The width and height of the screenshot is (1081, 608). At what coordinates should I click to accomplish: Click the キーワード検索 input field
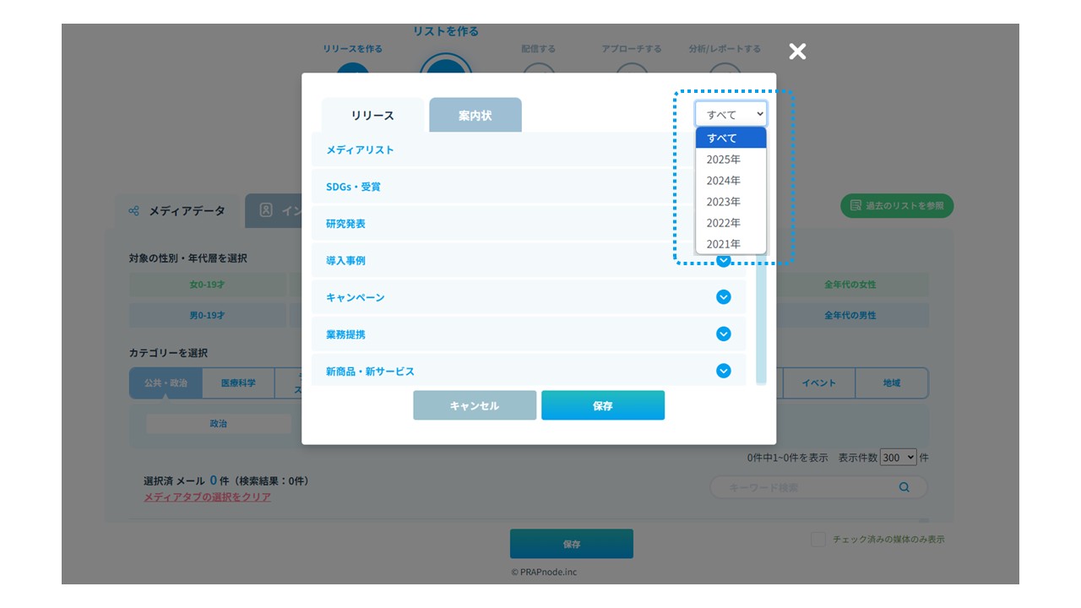pyautogui.click(x=802, y=487)
